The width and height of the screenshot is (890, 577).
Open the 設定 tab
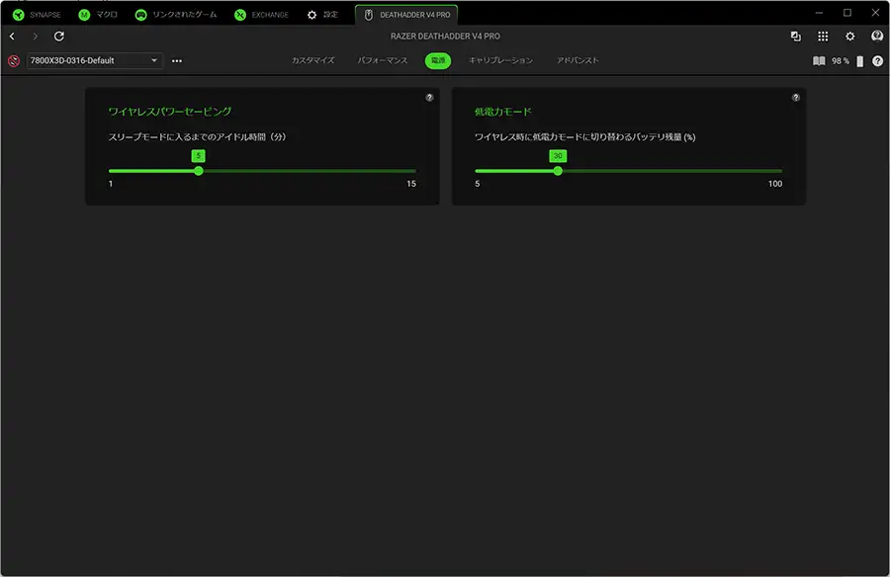tap(322, 15)
